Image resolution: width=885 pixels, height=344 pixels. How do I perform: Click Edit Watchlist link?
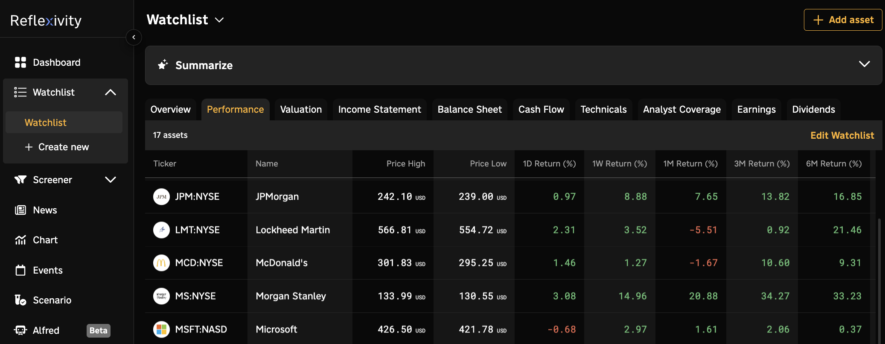[842, 135]
